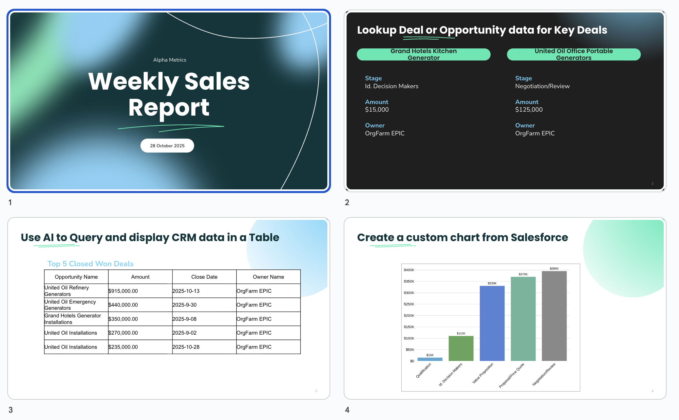Click the '$270,000.00' amount cell

coord(140,333)
